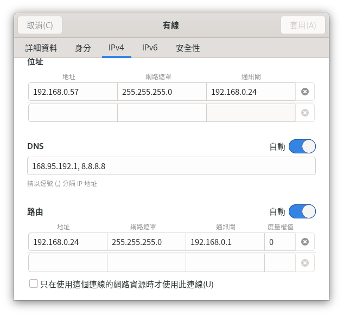This screenshot has width=343, height=316.
Task: Click the address netmask field 255.255.255.0
Action: (162, 92)
